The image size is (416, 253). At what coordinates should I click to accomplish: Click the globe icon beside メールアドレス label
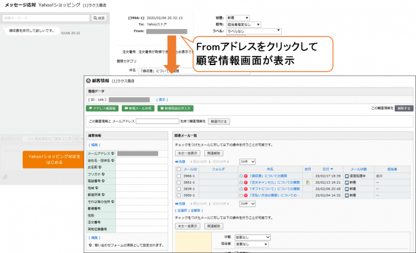(113, 153)
